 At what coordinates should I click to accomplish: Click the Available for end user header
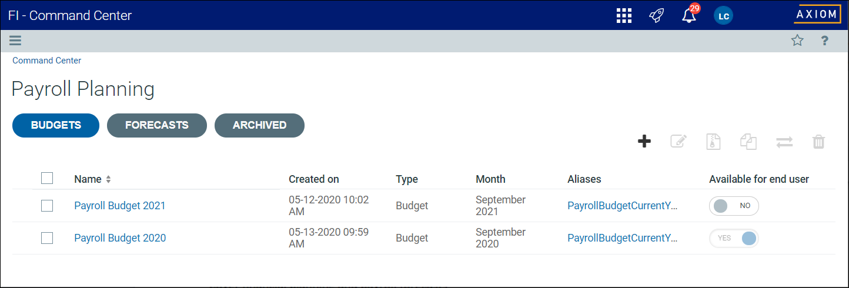click(759, 179)
